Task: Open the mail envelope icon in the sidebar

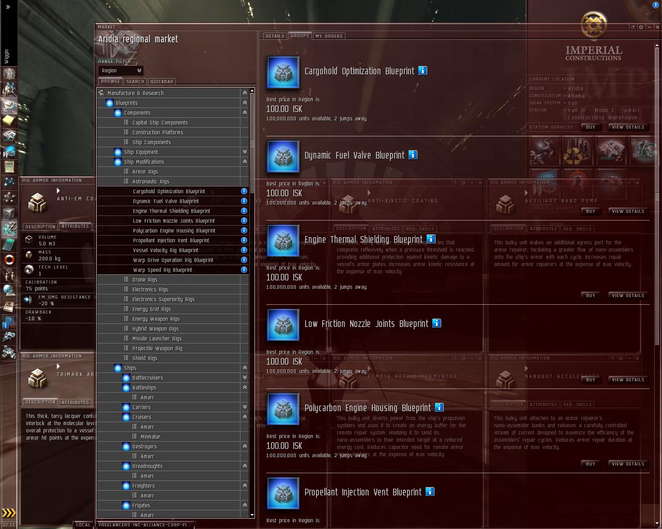Action: coord(9,104)
